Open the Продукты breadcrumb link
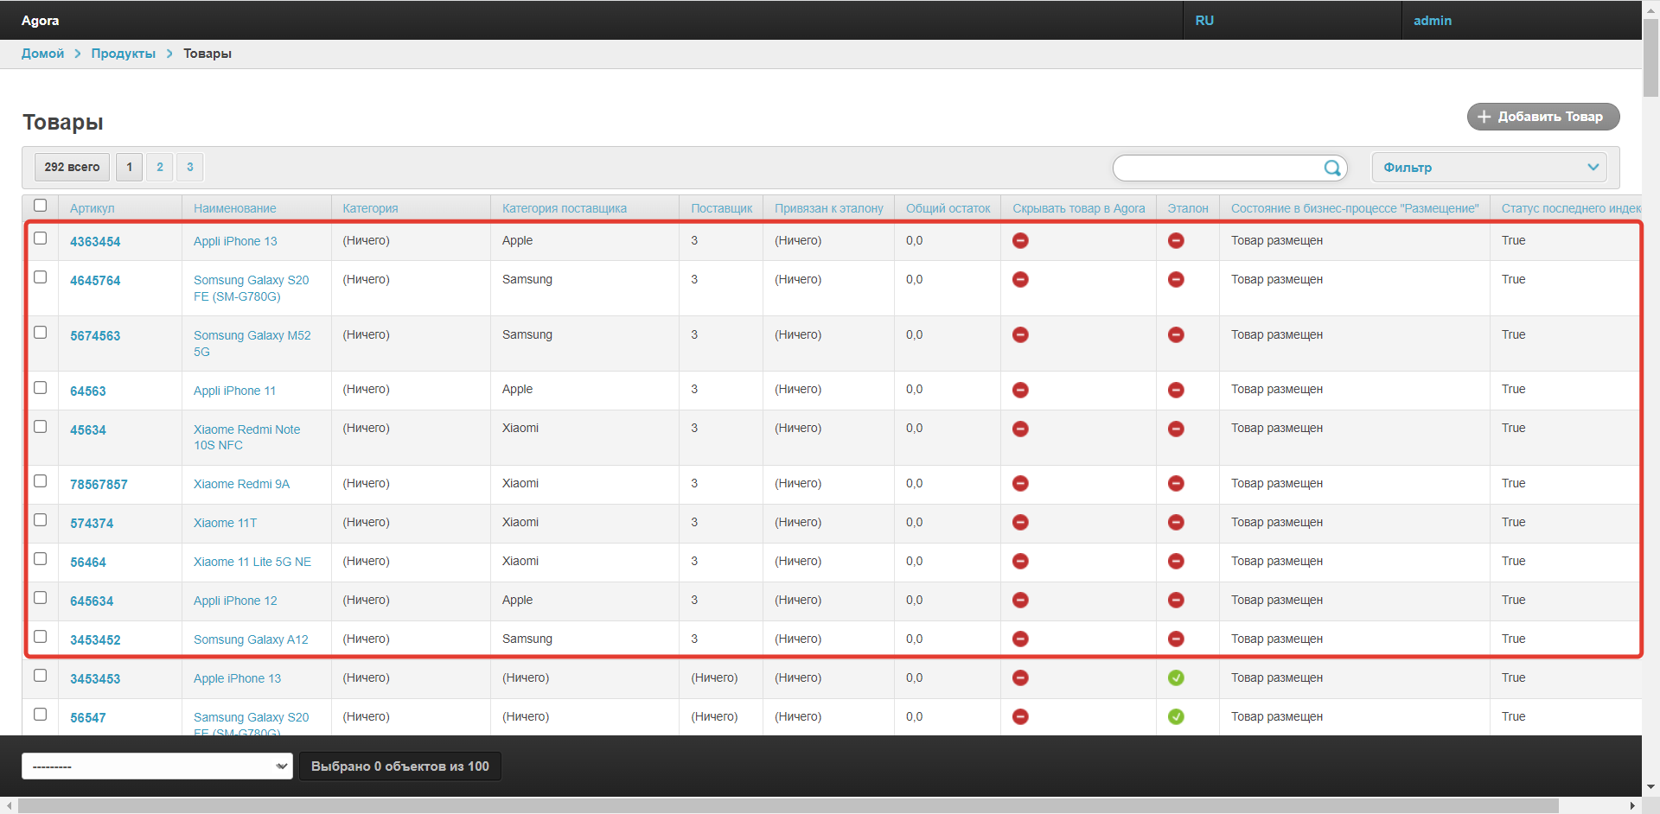The width and height of the screenshot is (1660, 814). click(x=124, y=54)
